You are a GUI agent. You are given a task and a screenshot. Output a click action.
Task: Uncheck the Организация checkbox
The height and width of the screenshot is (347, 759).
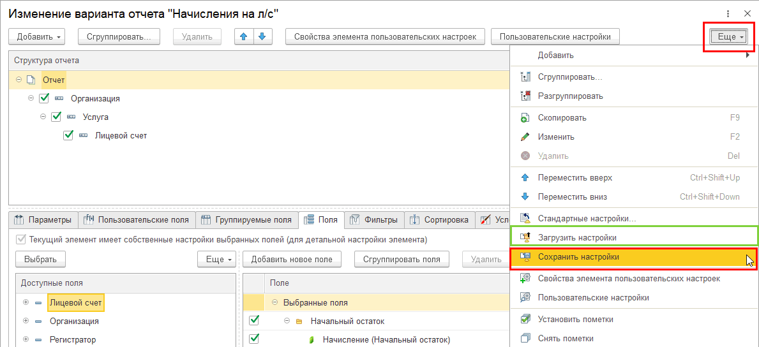44,99
